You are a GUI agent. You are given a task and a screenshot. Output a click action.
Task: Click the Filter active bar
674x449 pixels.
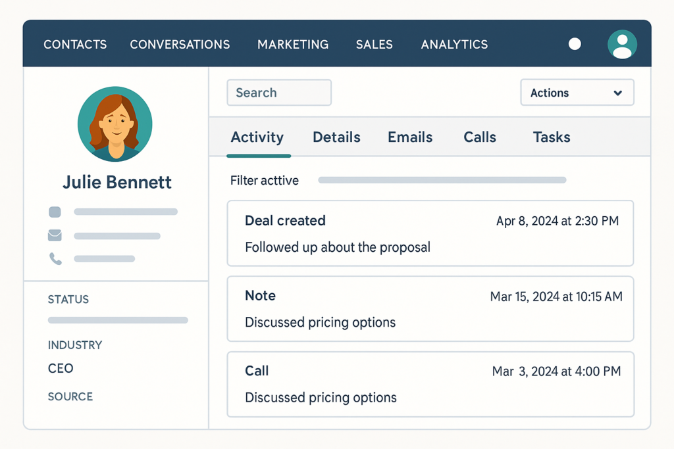pyautogui.click(x=442, y=180)
